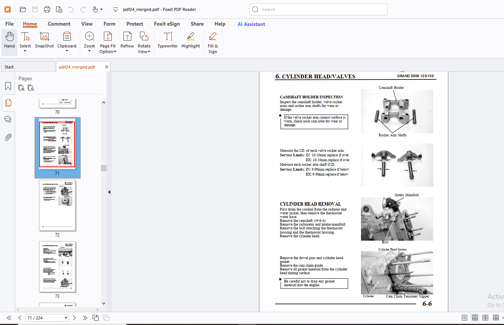Open the page number dropdown
This screenshot has width=504, height=325.
click(66, 318)
